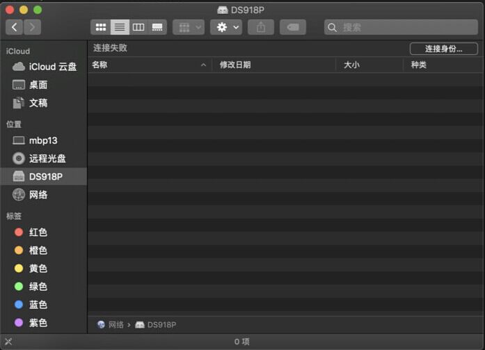The image size is (485, 350).
Task: Toggle sort direction arrow on 名称 column
Action: coord(203,65)
